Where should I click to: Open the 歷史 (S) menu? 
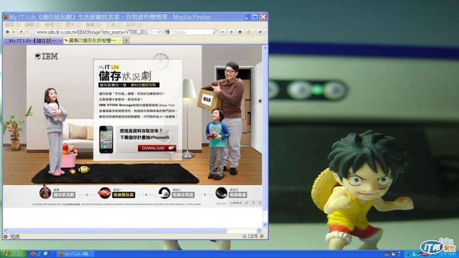(x=73, y=25)
